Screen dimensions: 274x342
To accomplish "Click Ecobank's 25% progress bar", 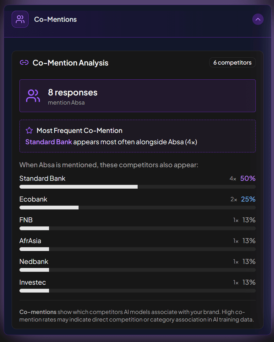I will coord(137,208).
